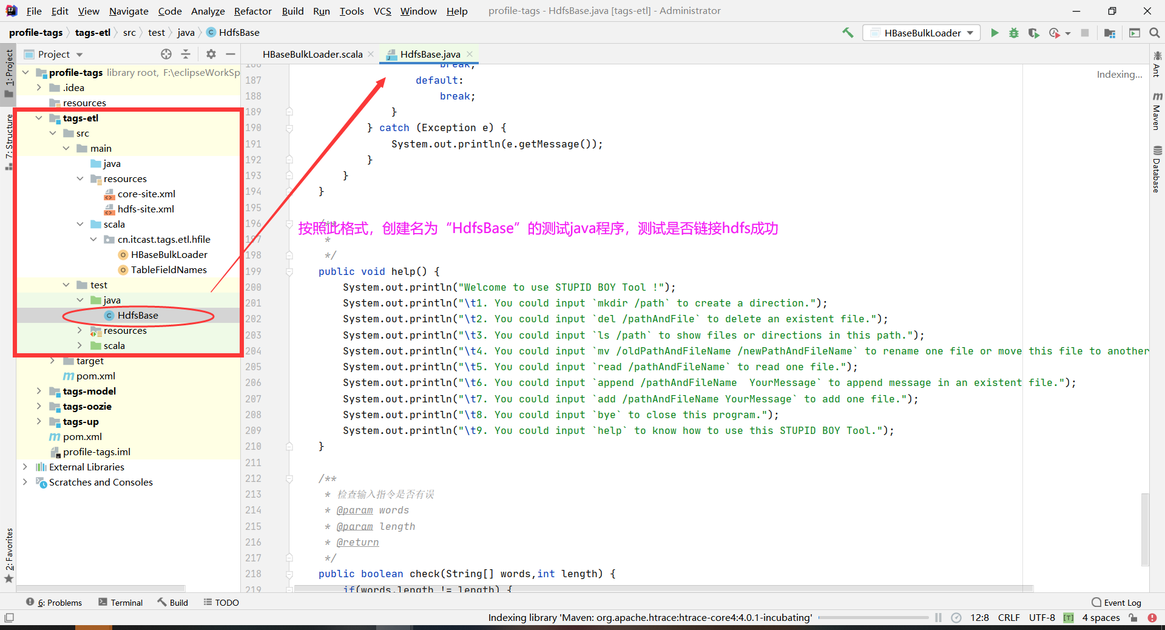The image size is (1165, 630).
Task: Open the Event Log
Action: [1116, 602]
